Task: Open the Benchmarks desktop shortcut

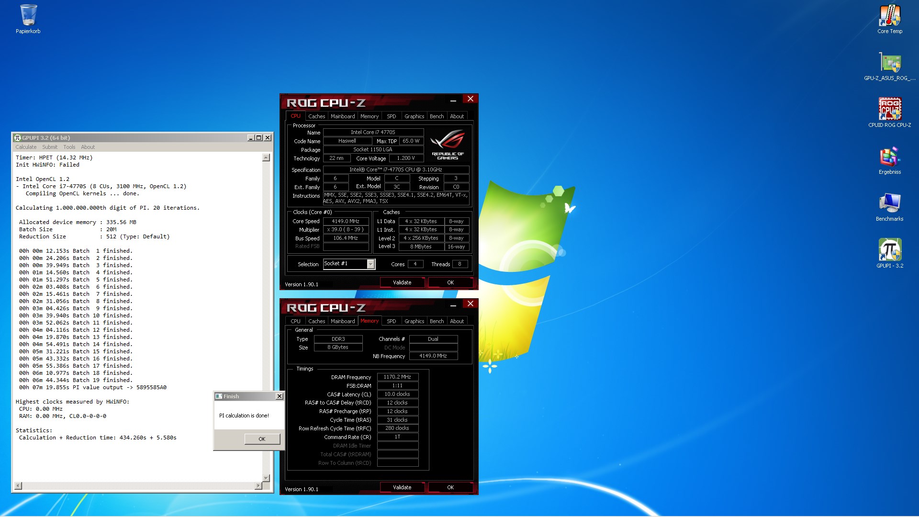Action: point(890,207)
